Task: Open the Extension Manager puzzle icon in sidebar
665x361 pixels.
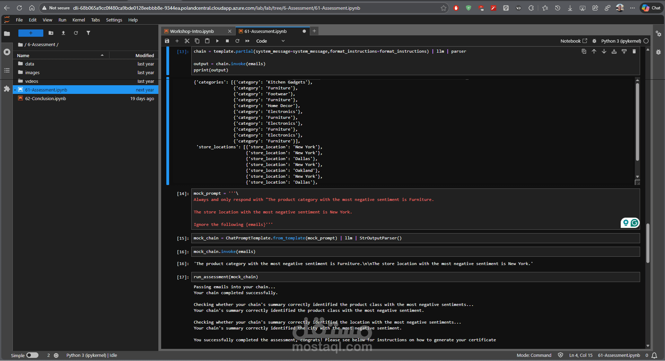Action: click(x=7, y=89)
